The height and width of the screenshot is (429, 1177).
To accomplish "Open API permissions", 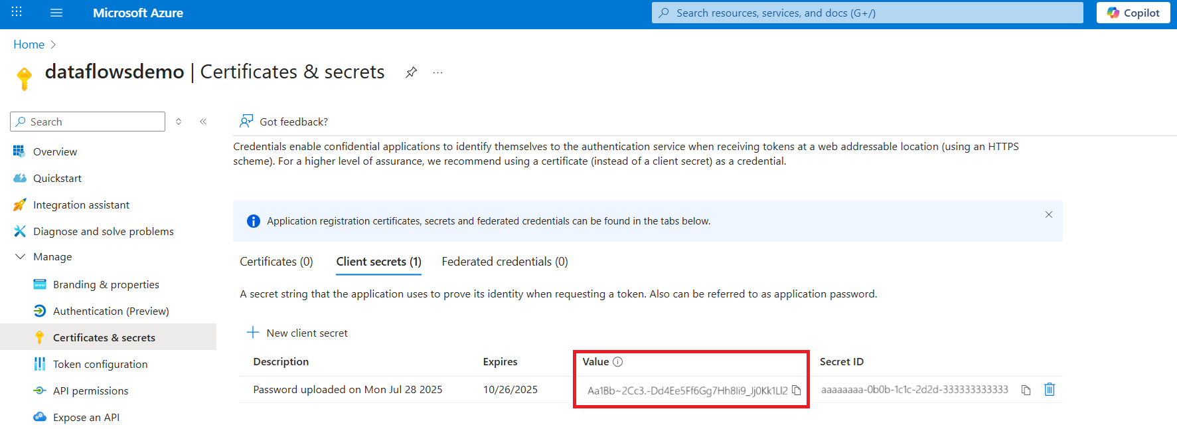I will (90, 390).
